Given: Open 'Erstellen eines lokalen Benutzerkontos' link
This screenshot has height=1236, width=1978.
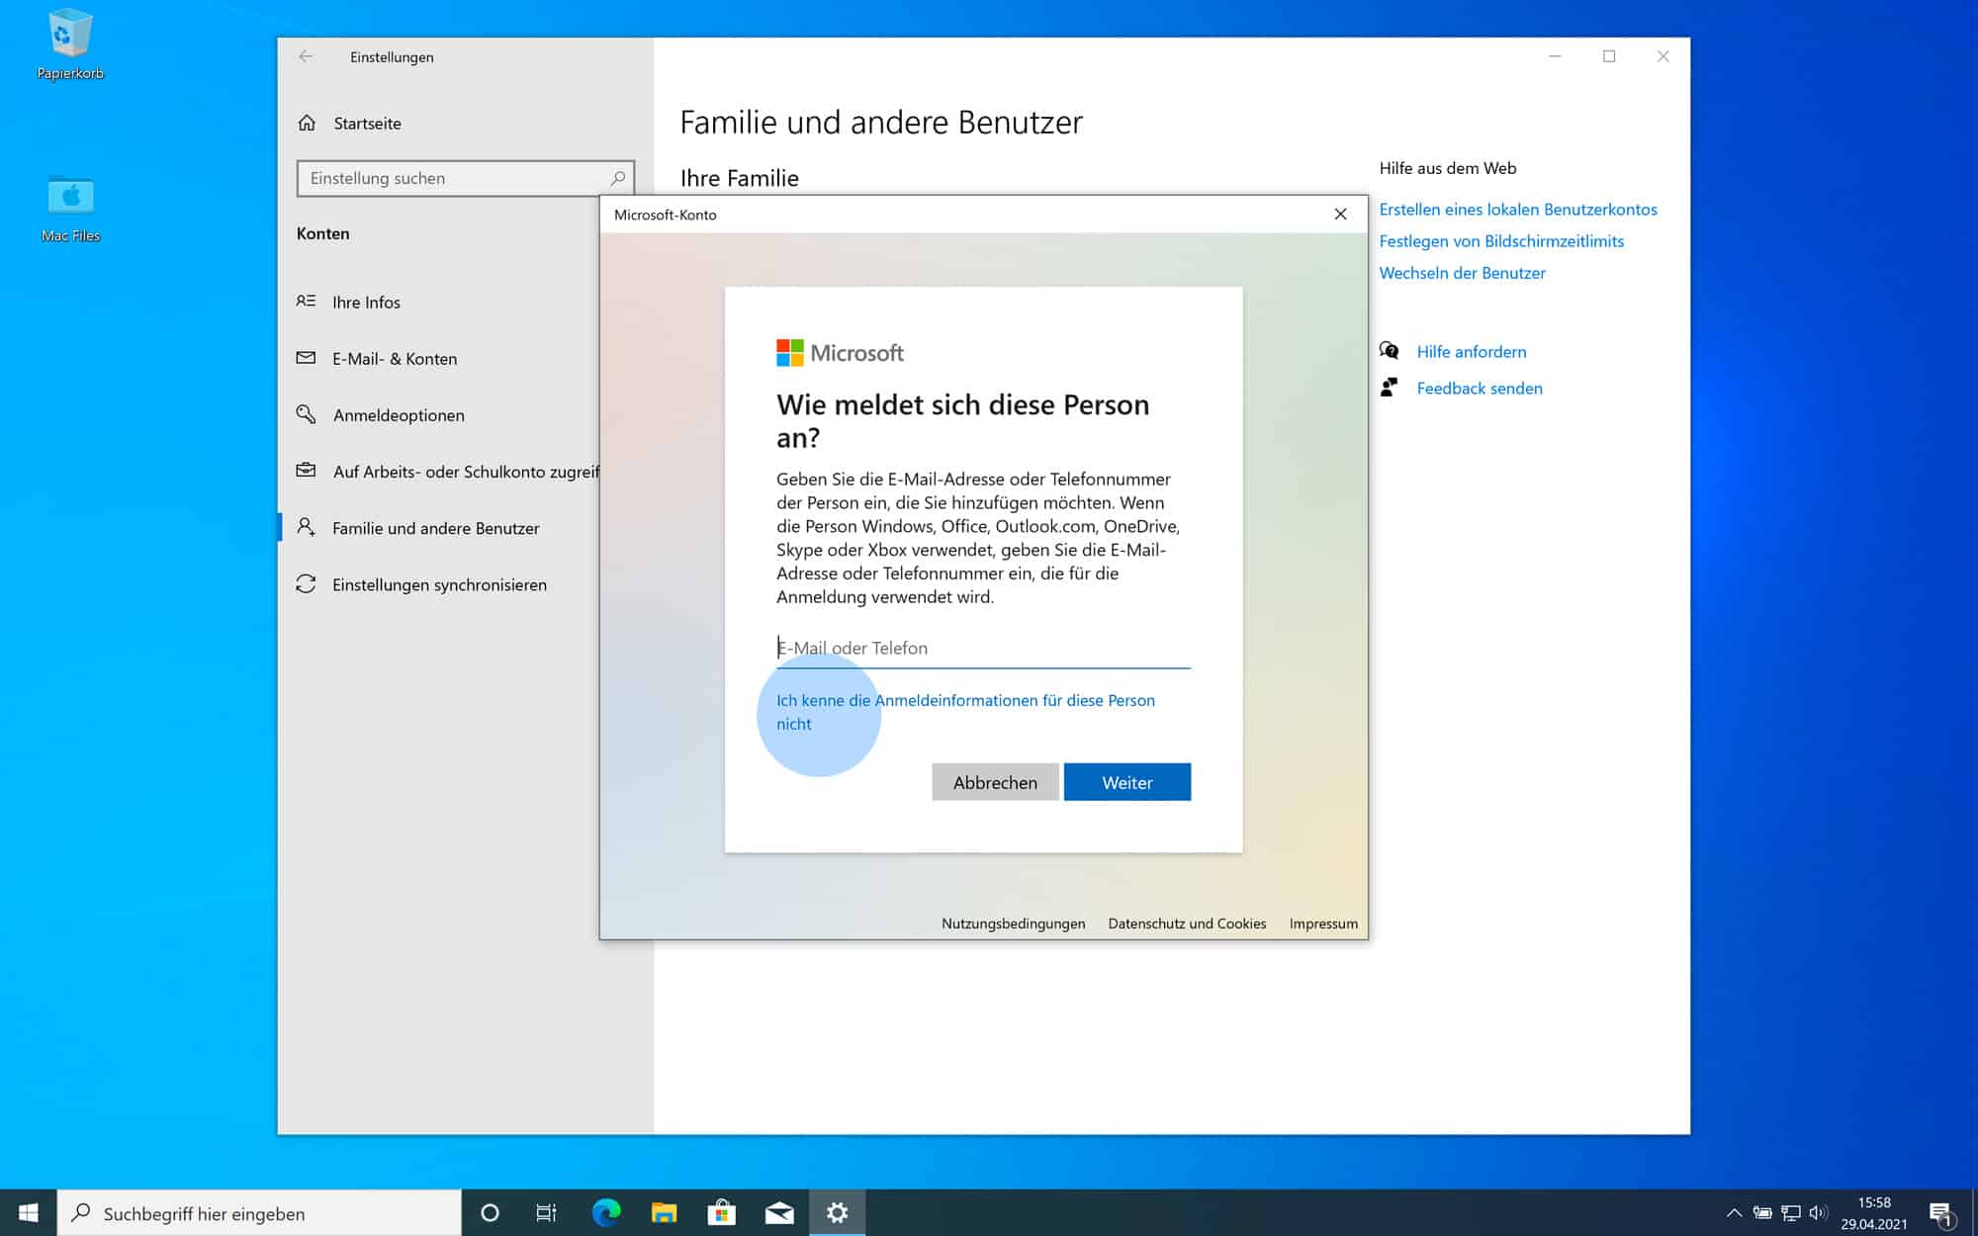Looking at the screenshot, I should coord(1518,210).
